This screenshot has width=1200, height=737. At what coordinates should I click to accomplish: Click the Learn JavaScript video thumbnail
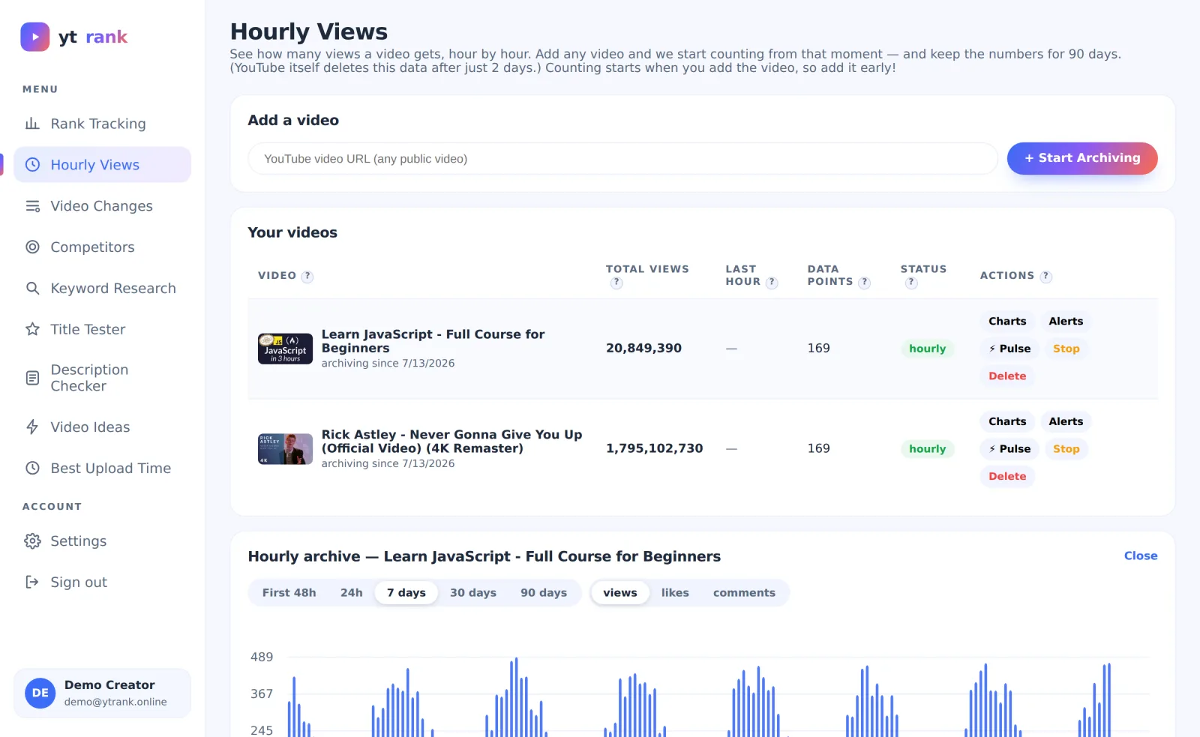pyautogui.click(x=285, y=349)
